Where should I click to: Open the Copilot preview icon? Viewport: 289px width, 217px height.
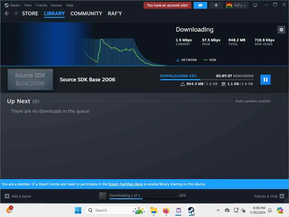point(280,210)
